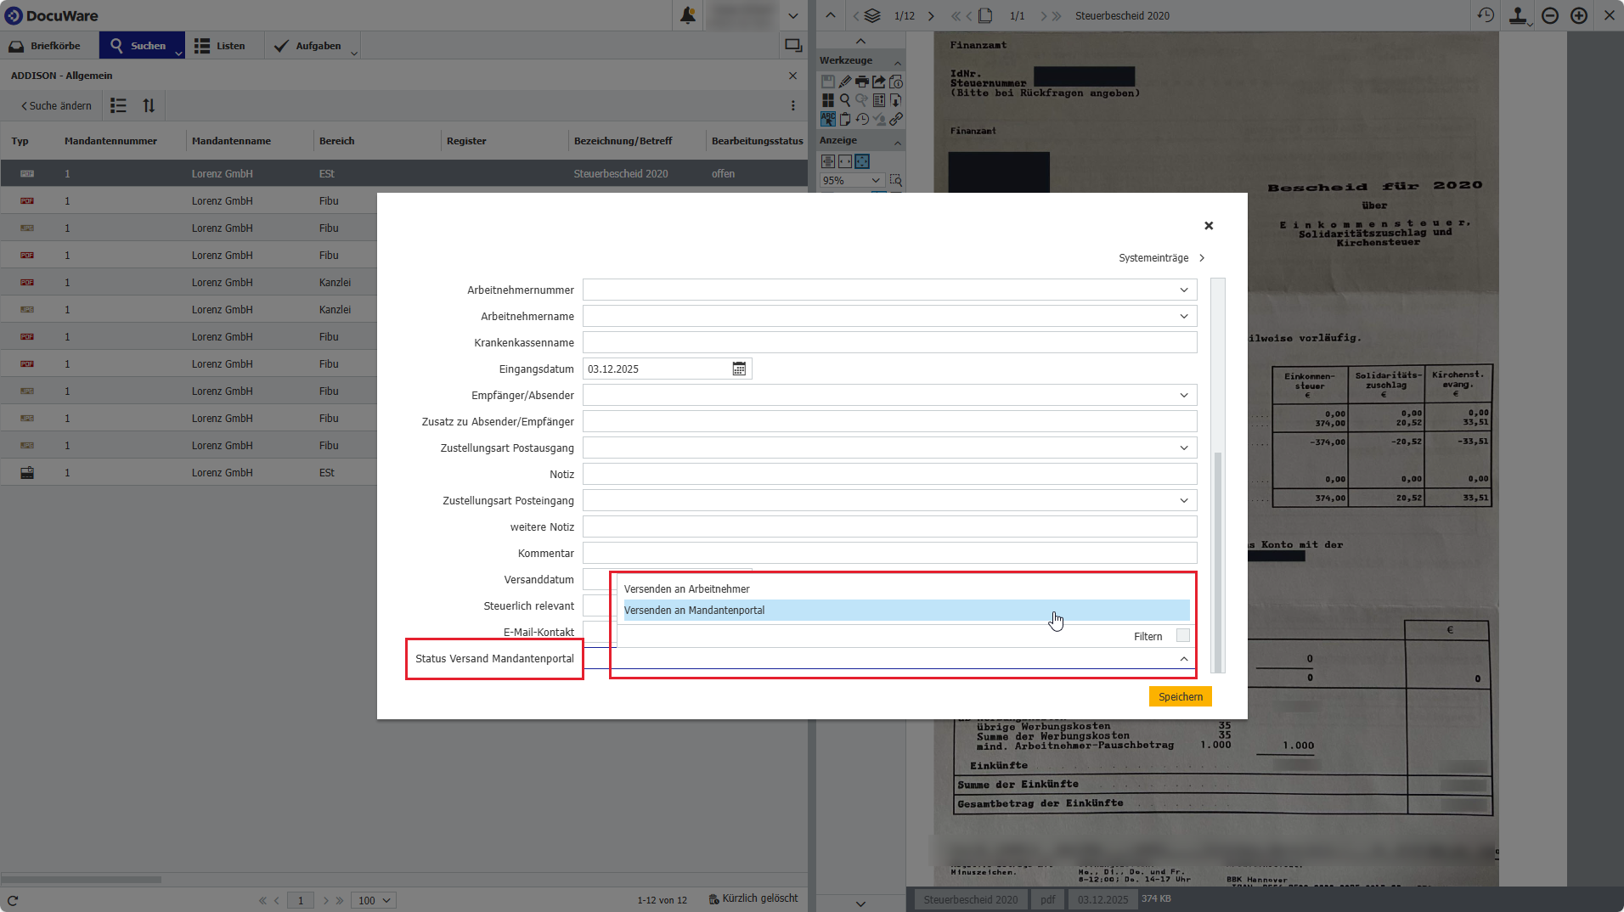
Task: Click the zoom-area selection icon beside 95%
Action: click(896, 180)
